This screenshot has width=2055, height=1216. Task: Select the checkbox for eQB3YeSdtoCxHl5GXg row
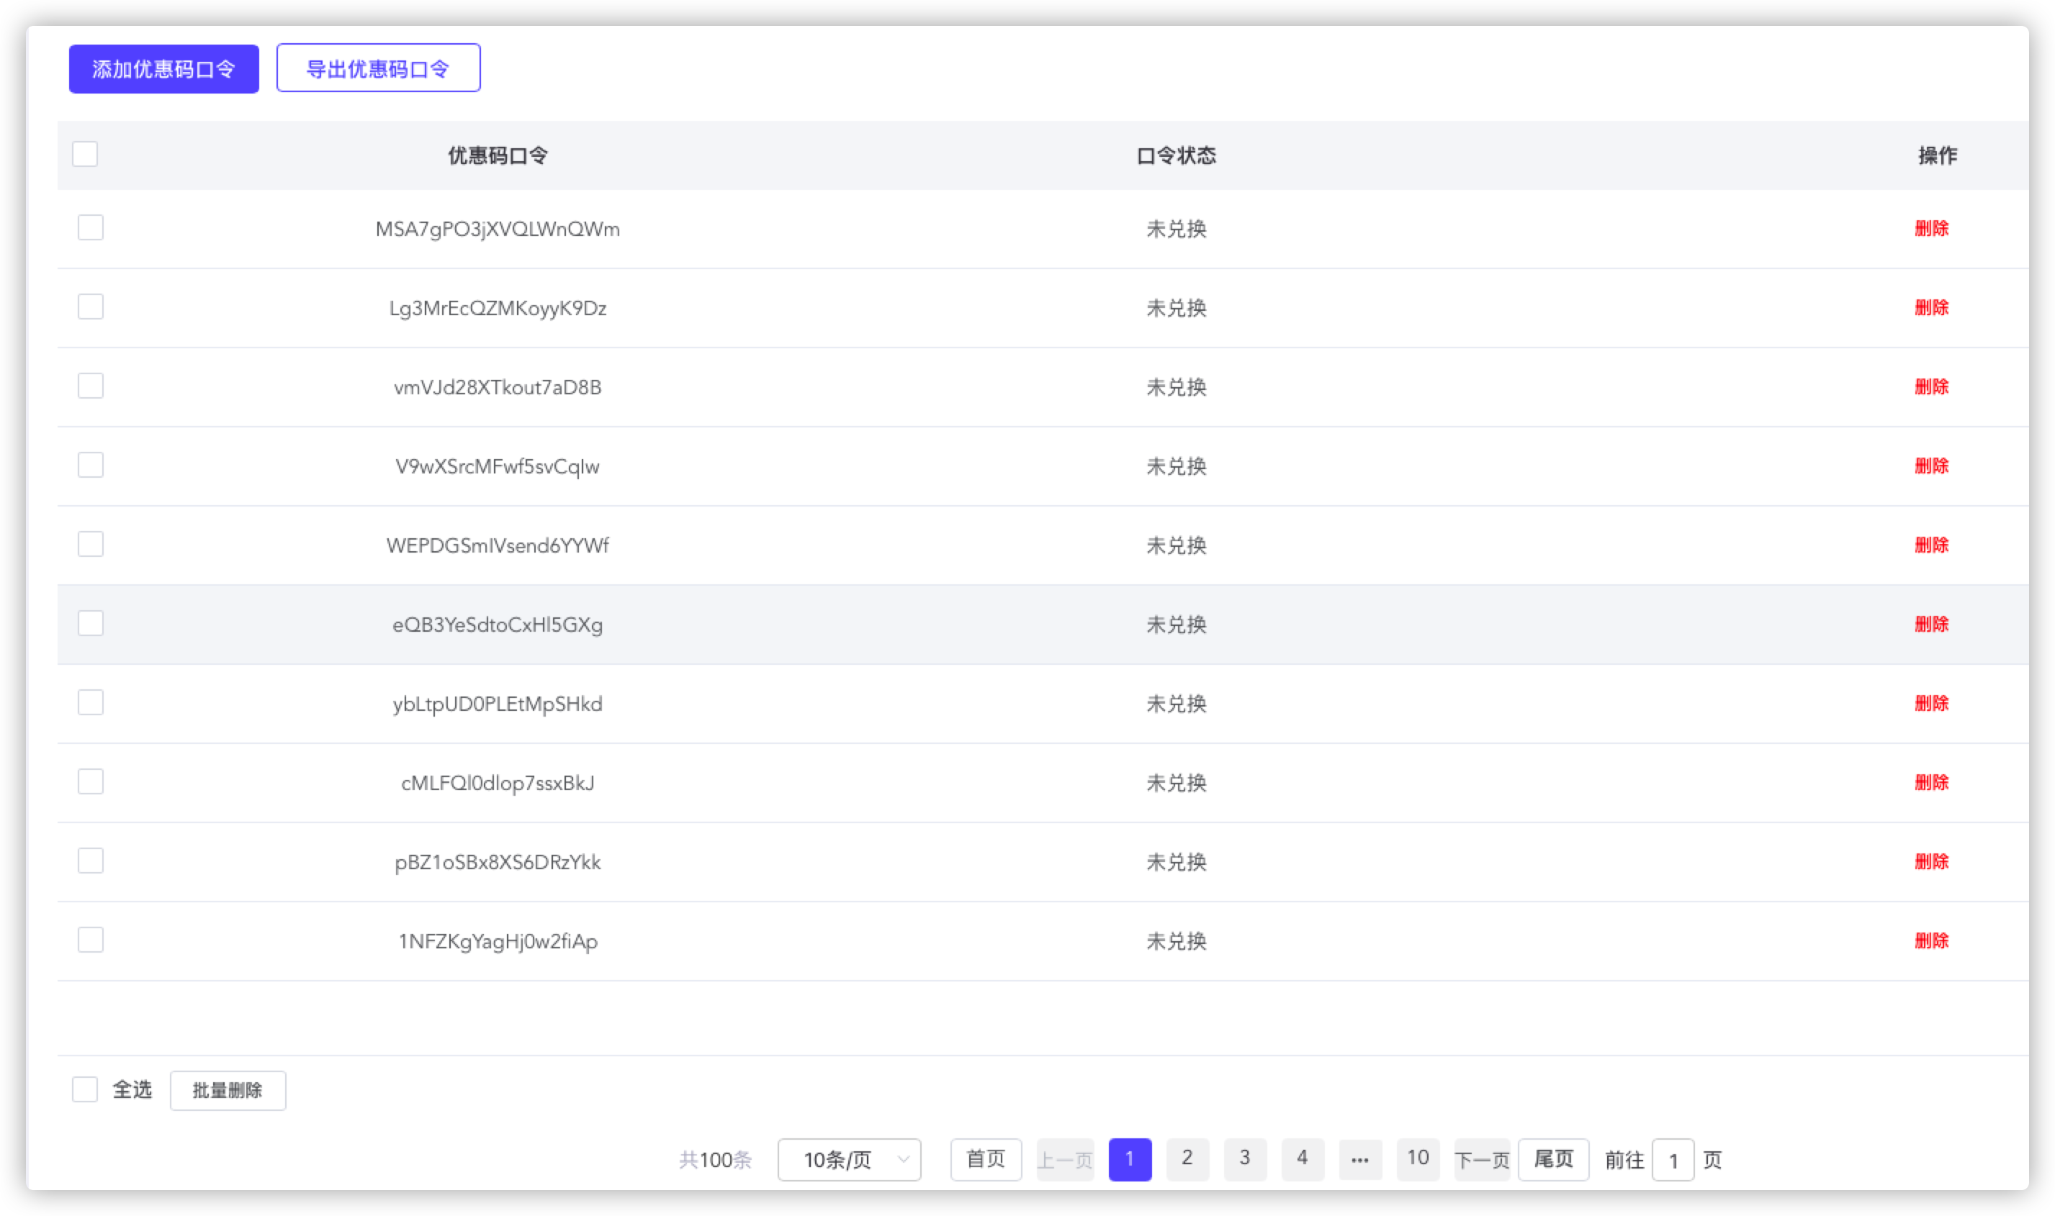pos(90,624)
